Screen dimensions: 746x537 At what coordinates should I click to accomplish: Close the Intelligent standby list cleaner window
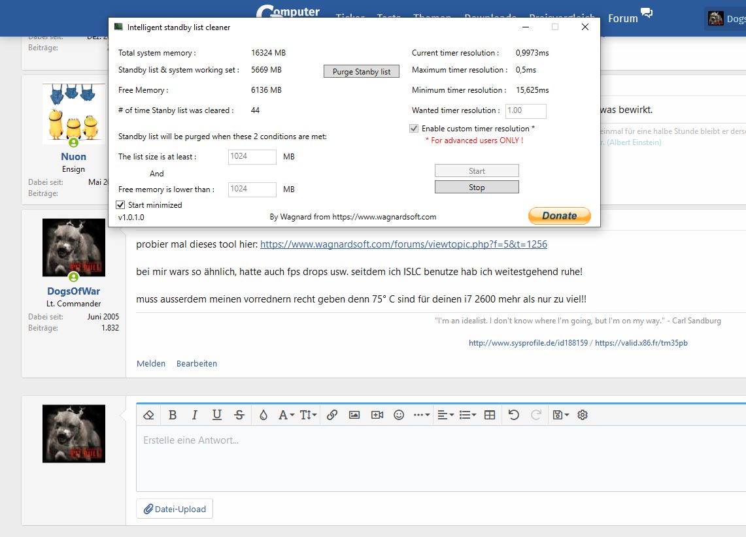[x=585, y=27]
